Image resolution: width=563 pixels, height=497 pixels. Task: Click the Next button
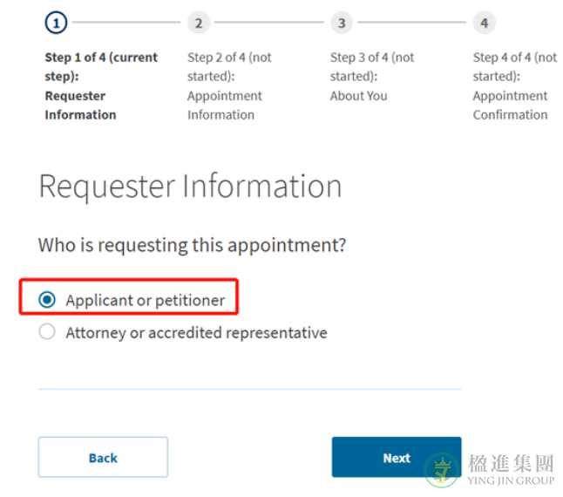pos(397,457)
